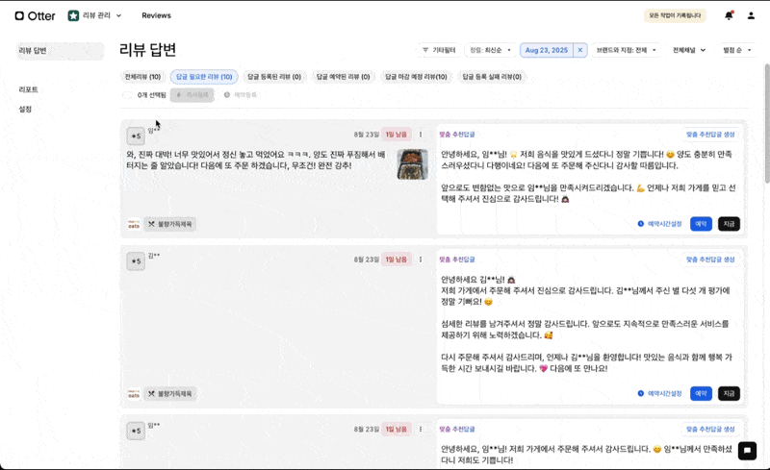Open the chat support bubble
This screenshot has width=770, height=470.
click(x=747, y=451)
